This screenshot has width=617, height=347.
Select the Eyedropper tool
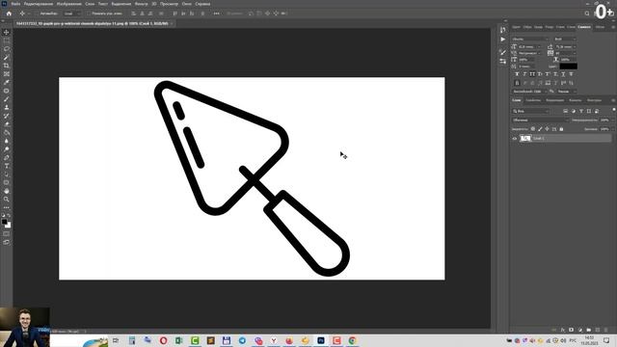(7, 82)
